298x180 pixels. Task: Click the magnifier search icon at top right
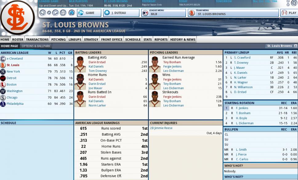click(295, 3)
